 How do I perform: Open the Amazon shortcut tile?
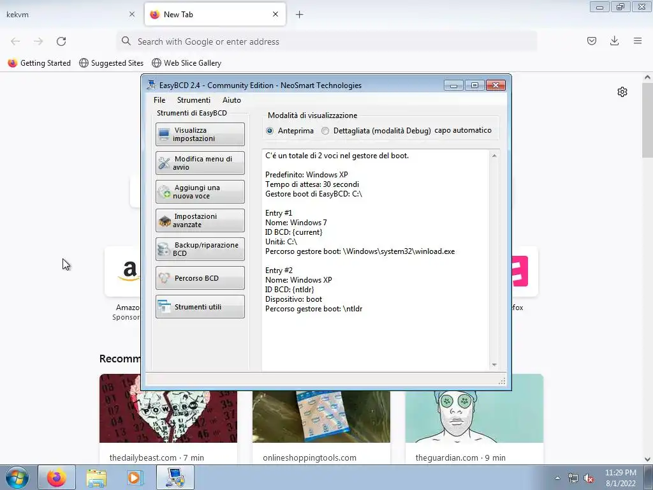(123, 271)
